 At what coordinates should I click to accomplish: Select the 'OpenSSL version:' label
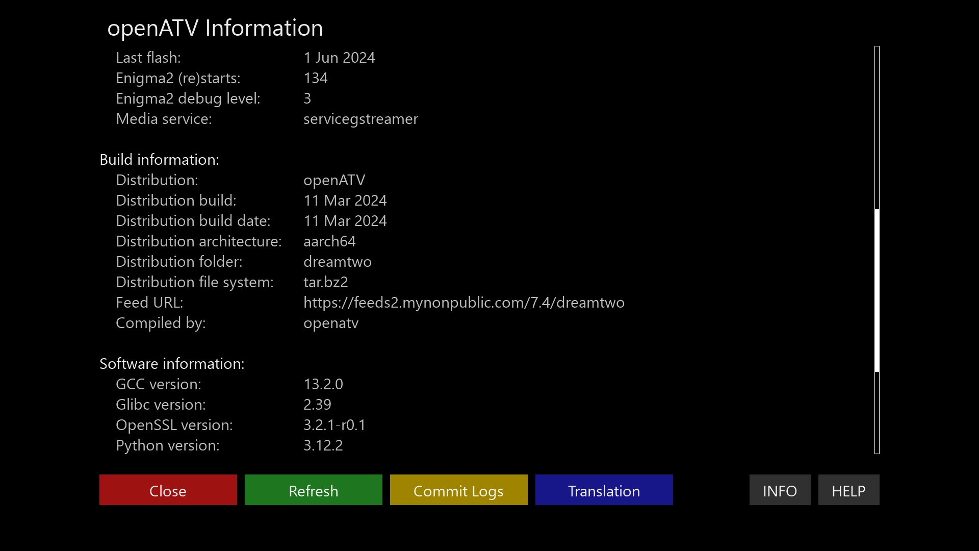point(174,425)
